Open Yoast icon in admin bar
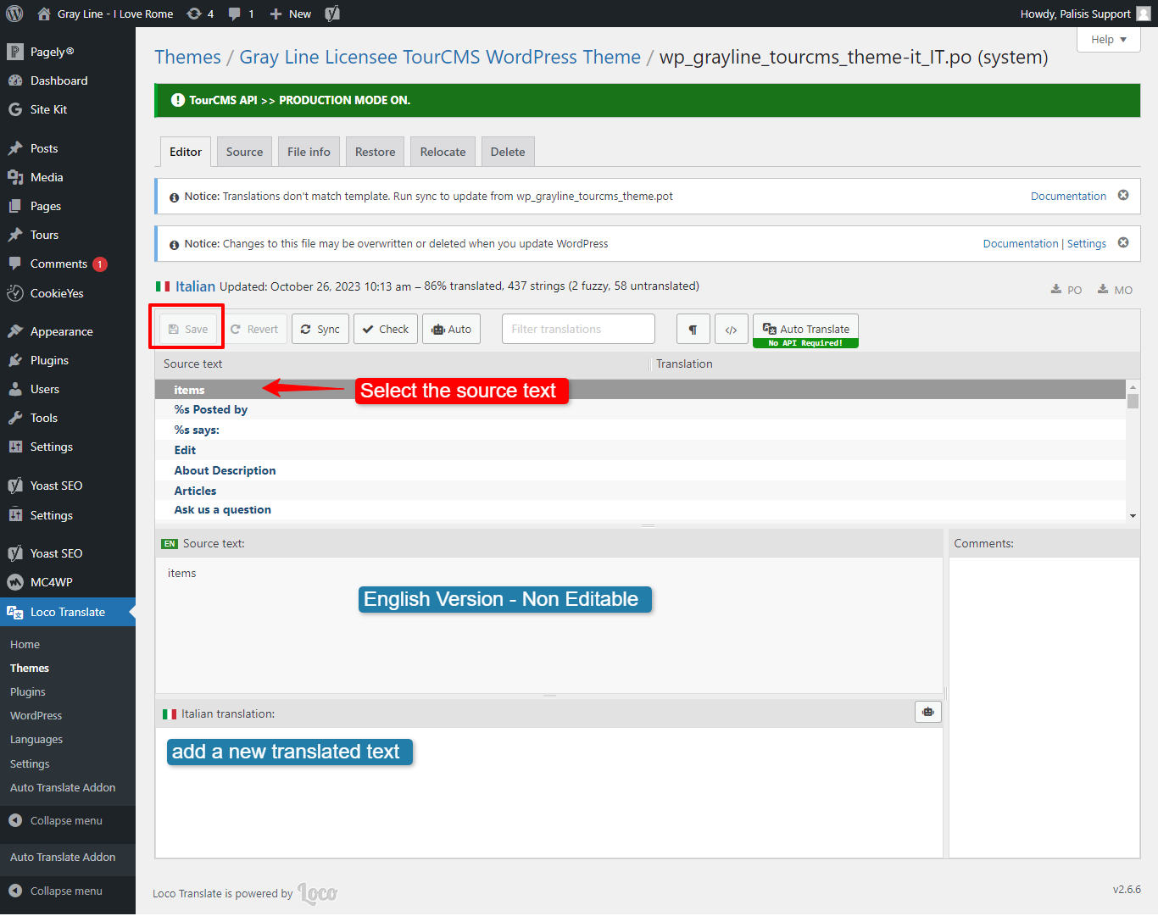Screen dimensions: 1158x916 click(332, 14)
